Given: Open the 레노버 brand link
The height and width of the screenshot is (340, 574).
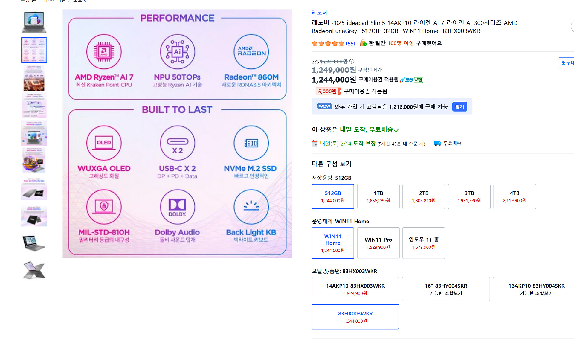Looking at the screenshot, I should click(x=319, y=13).
